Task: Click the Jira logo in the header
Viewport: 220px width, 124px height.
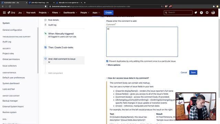Action: 11,13
